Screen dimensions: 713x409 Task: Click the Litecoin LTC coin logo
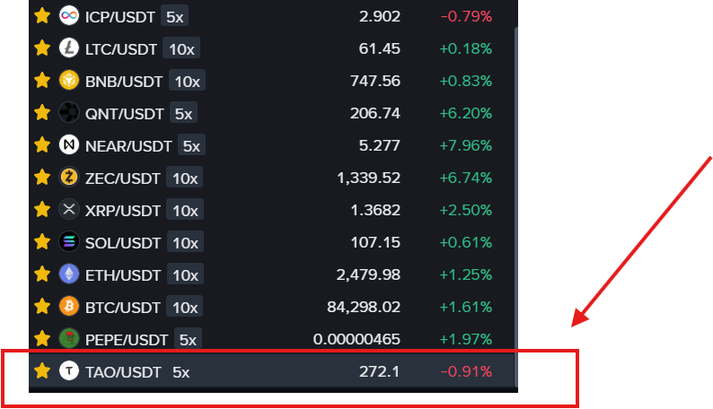coord(69,48)
